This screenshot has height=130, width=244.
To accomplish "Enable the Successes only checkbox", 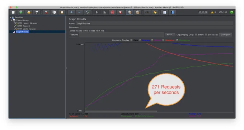I will pos(206,35).
